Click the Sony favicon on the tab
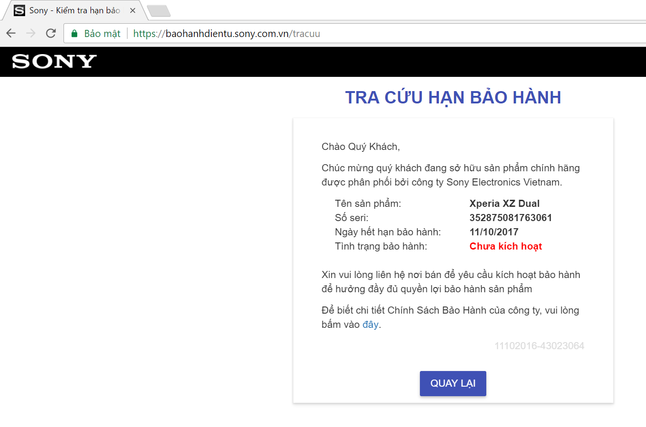 point(19,10)
